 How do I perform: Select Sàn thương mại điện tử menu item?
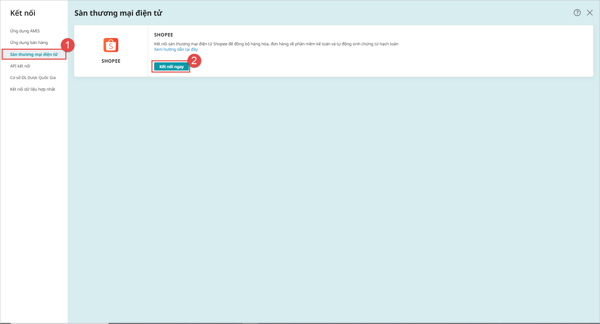(x=34, y=55)
